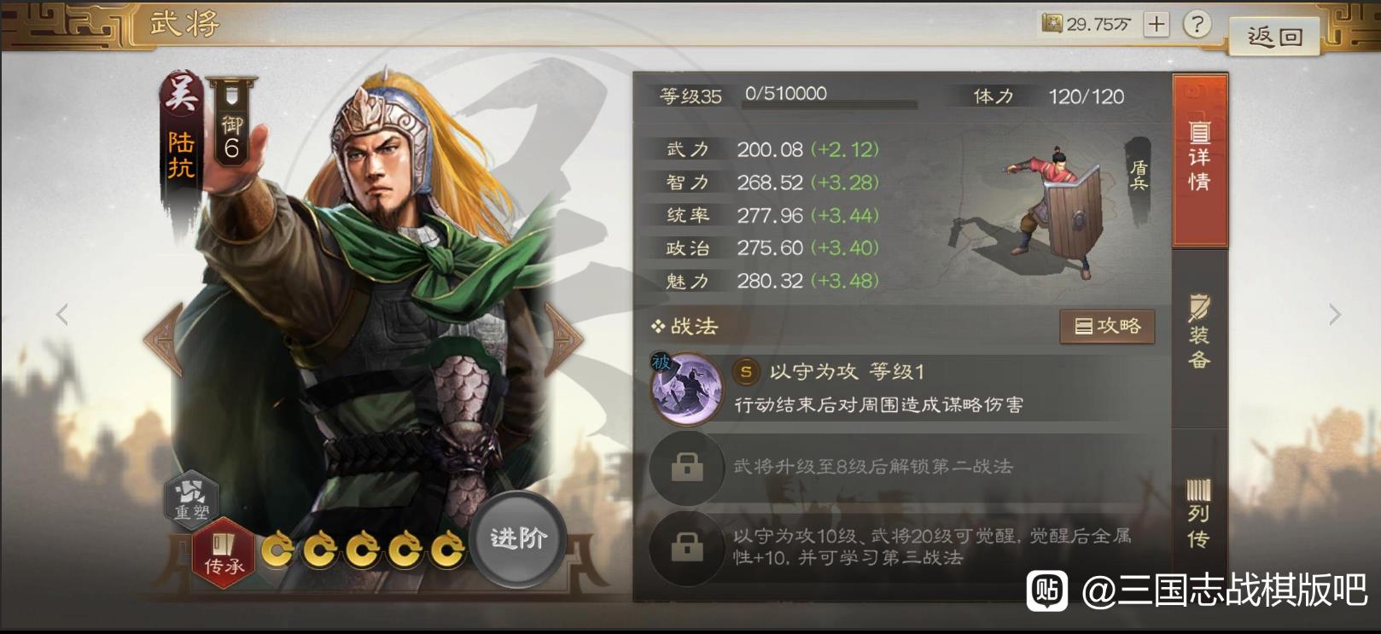Go to previous page via left chevron
This screenshot has width=1381, height=634.
tap(62, 315)
